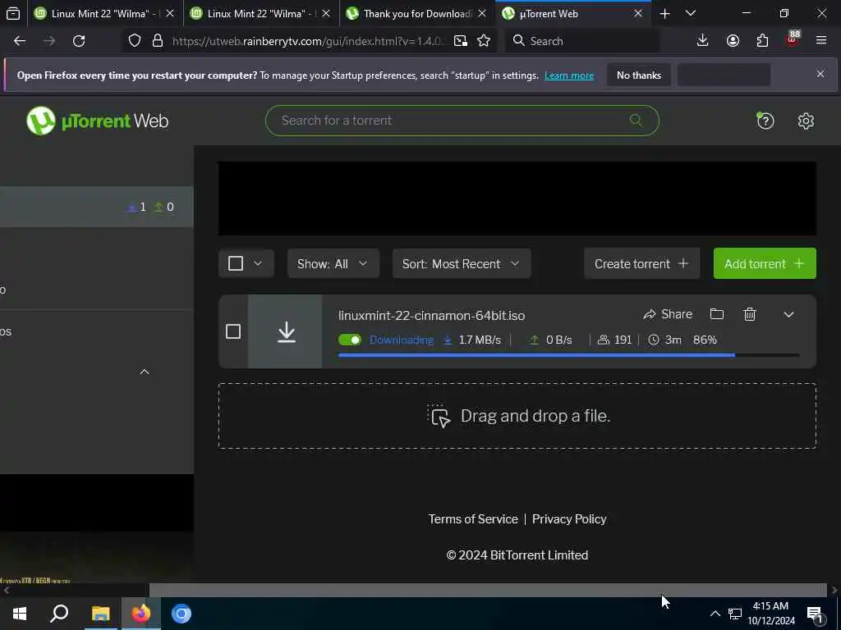This screenshot has height=630, width=841.
Task: Click No thanks on startup prompt
Action: point(638,75)
